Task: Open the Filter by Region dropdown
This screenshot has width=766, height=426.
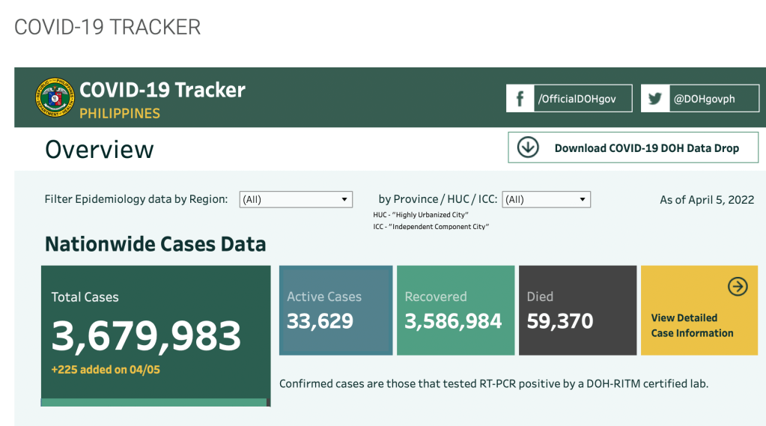Action: click(x=296, y=200)
